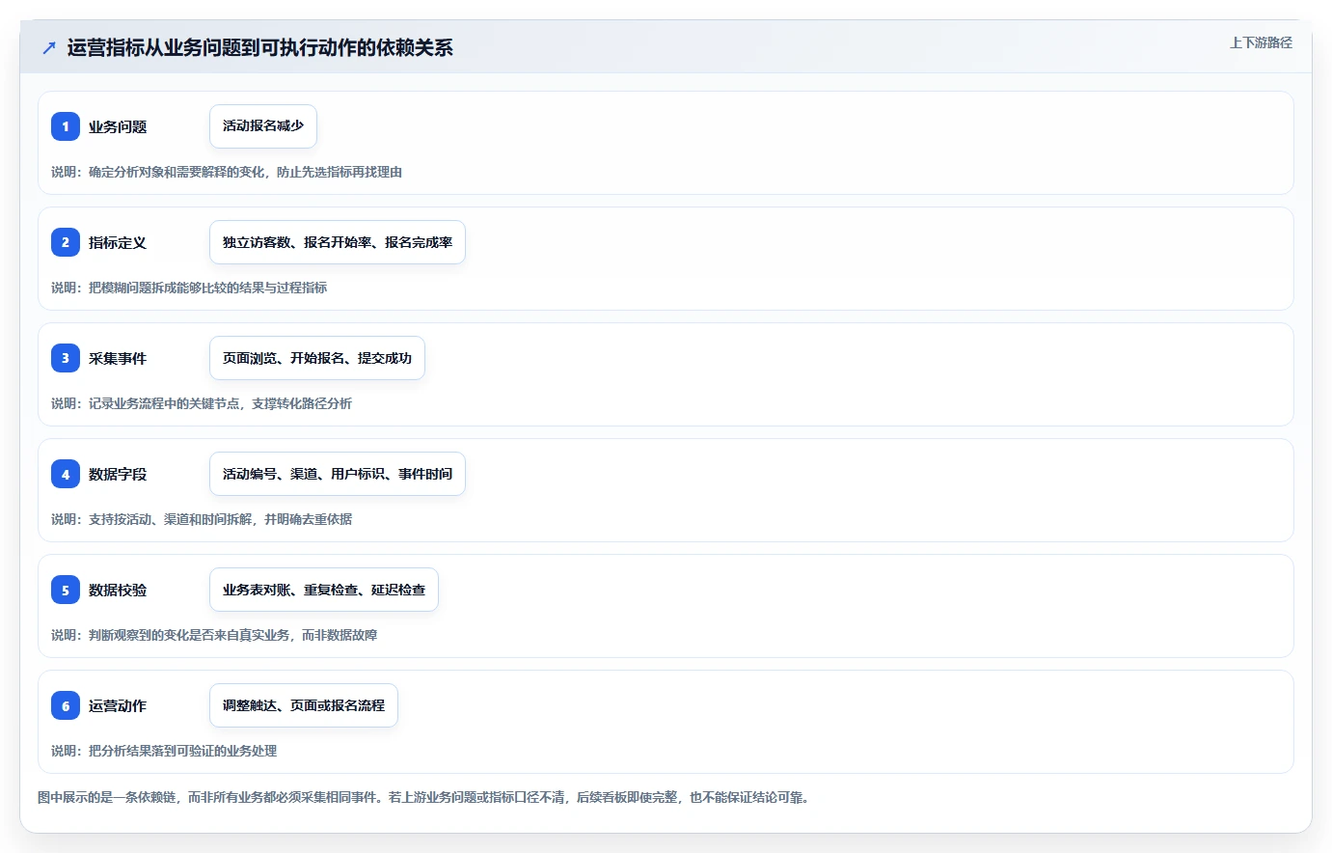Select the 业务表对账、重复检查、延迟检查 chip
The height and width of the screenshot is (853, 1332).
(324, 590)
